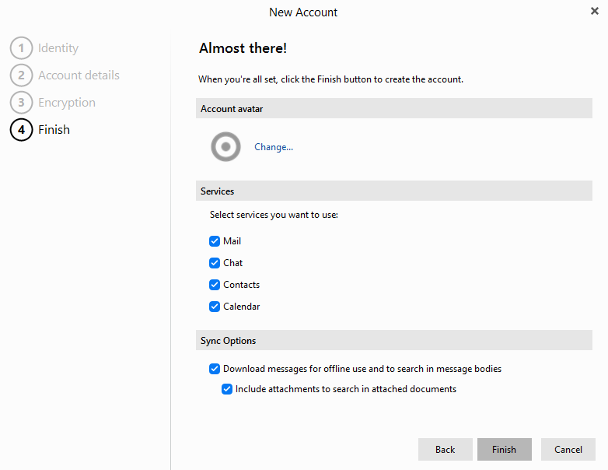Click Finish button to create account
Image resolution: width=608 pixels, height=470 pixels.
pos(504,449)
